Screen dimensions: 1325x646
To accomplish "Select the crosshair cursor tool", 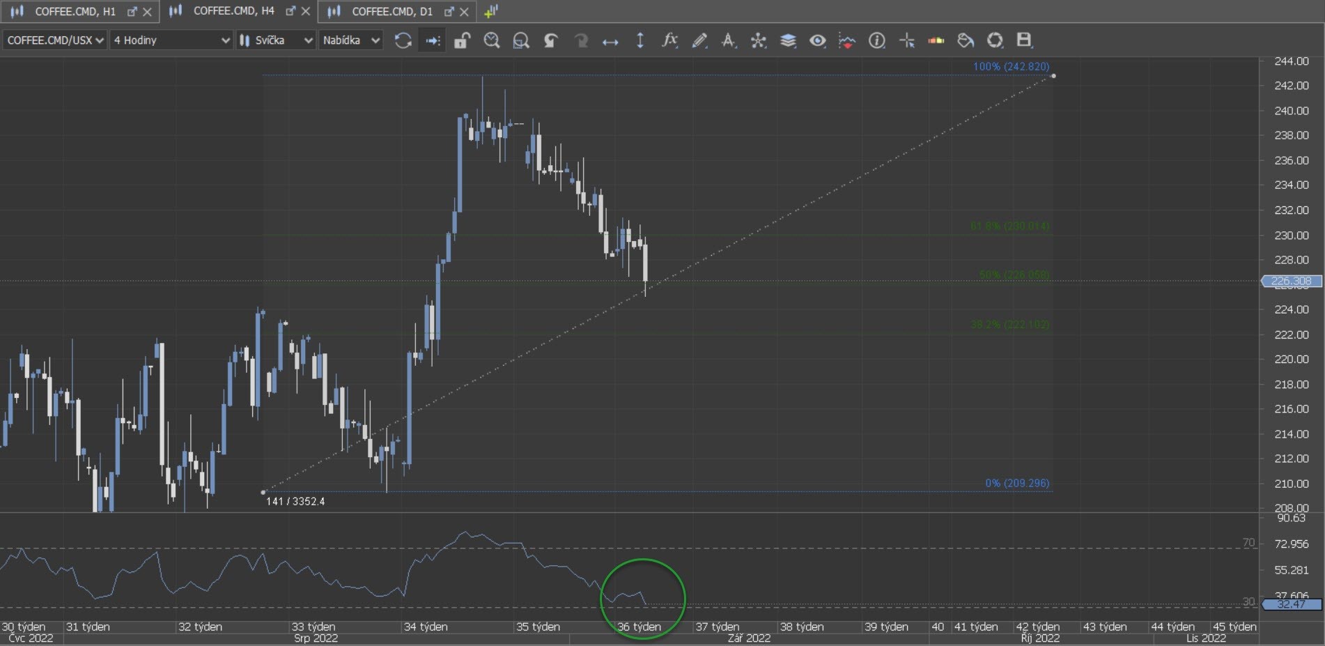I will click(906, 40).
